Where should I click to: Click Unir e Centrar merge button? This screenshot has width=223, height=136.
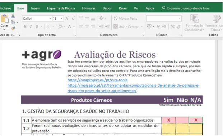coord(126,26)
